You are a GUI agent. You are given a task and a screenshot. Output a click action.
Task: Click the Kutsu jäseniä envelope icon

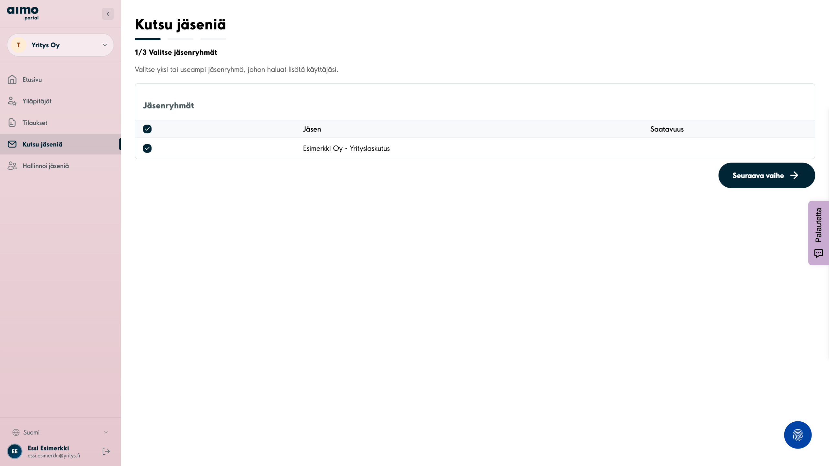[x=12, y=144]
